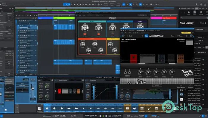Click the library search field
Image resolution: width=208 pixels, height=118 pixels.
coord(194,17)
